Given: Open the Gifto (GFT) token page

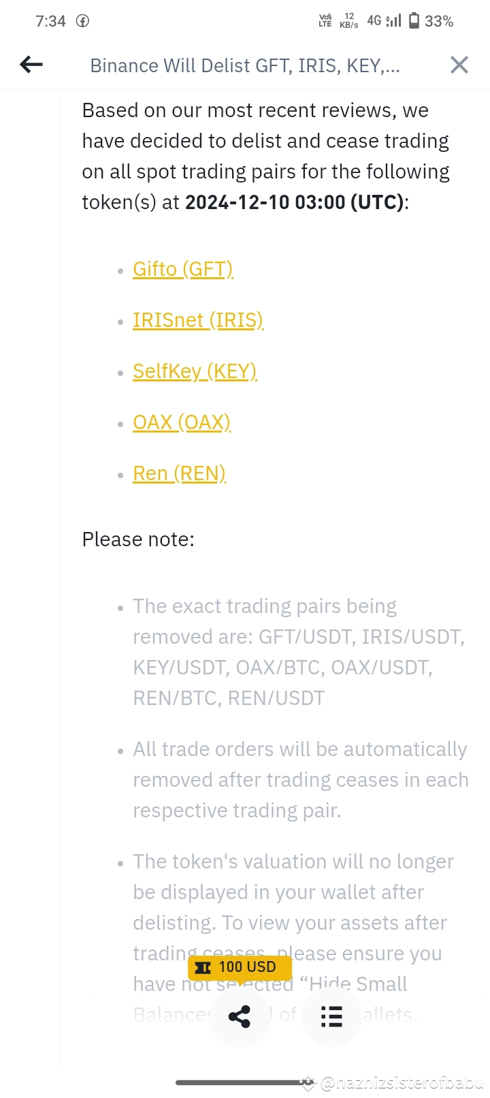Looking at the screenshot, I should pos(182,269).
